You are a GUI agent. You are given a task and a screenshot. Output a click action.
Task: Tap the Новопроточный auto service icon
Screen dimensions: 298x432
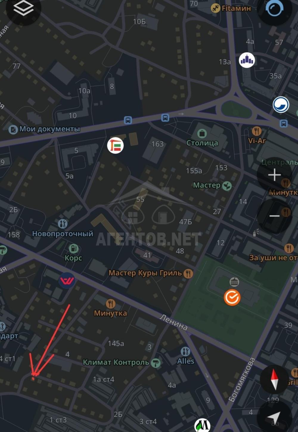[x=63, y=223]
